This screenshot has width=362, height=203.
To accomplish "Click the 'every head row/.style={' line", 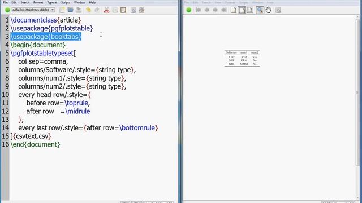I will pos(55,95).
